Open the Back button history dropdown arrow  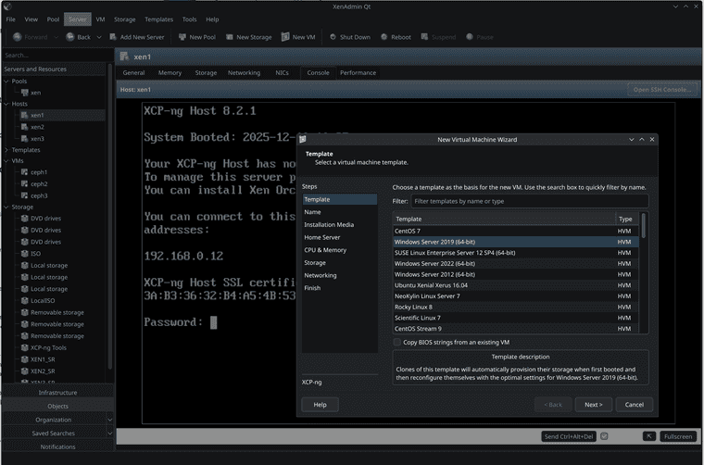pyautogui.click(x=98, y=37)
